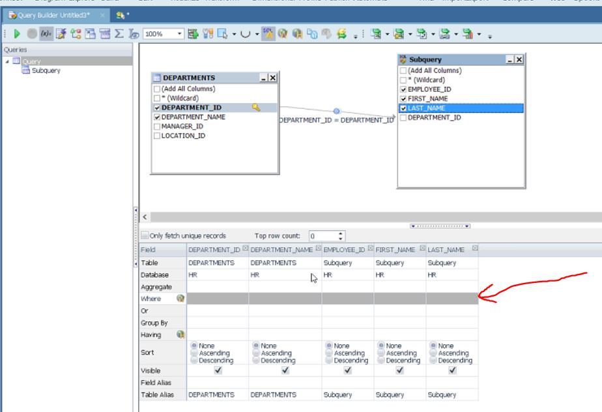Click first green export icon in right toolbar group

coord(376,34)
